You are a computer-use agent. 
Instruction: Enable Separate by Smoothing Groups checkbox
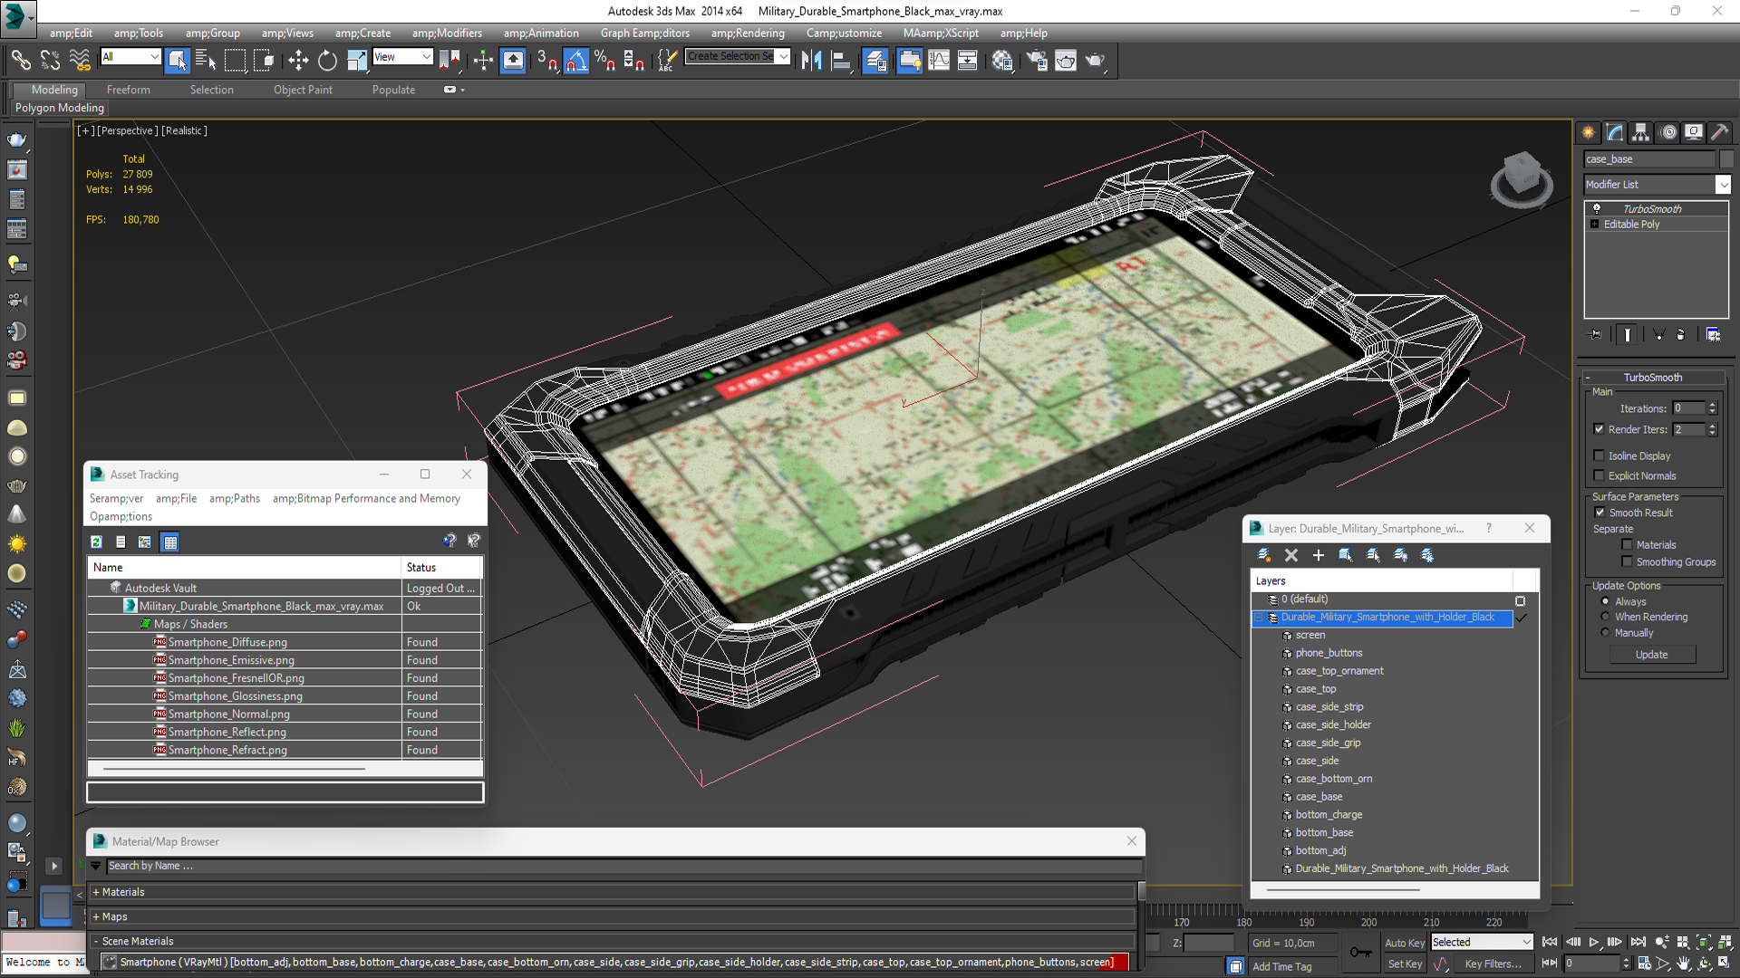pos(1628,561)
